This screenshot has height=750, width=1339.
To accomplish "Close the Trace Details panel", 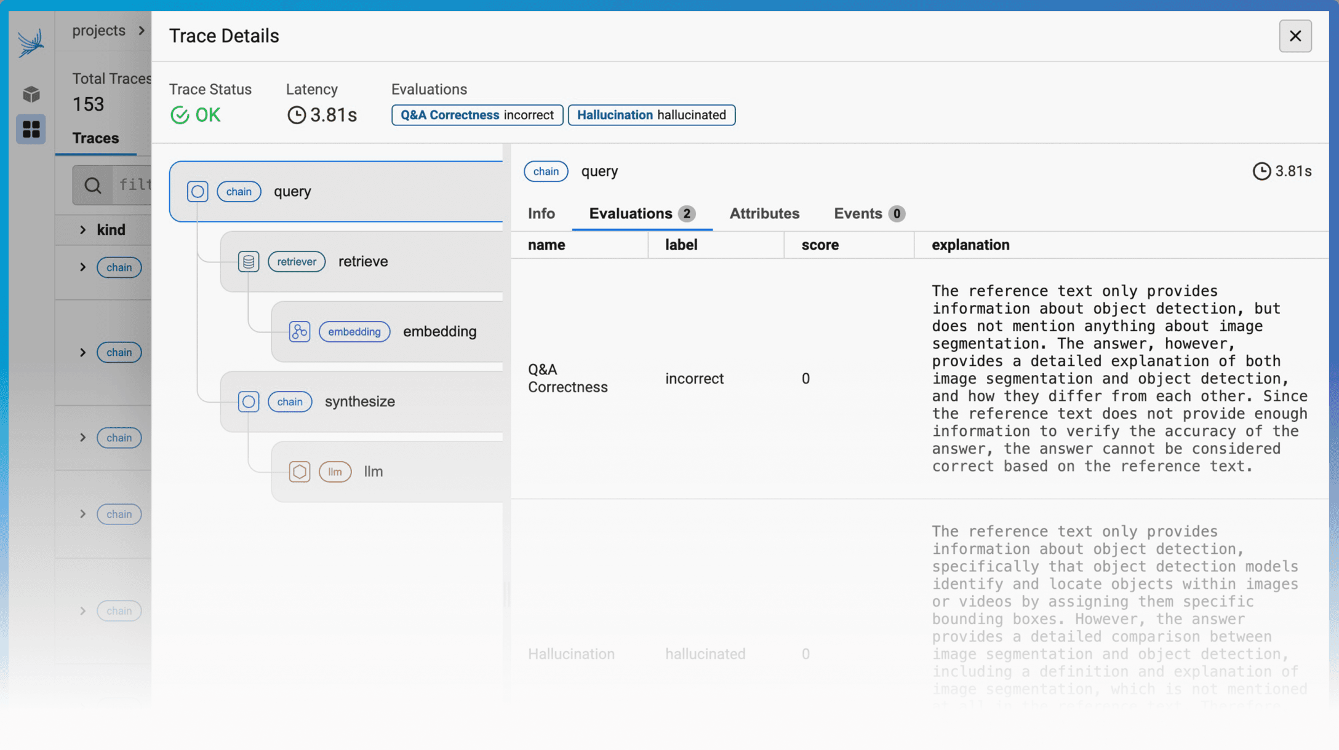I will pos(1295,36).
